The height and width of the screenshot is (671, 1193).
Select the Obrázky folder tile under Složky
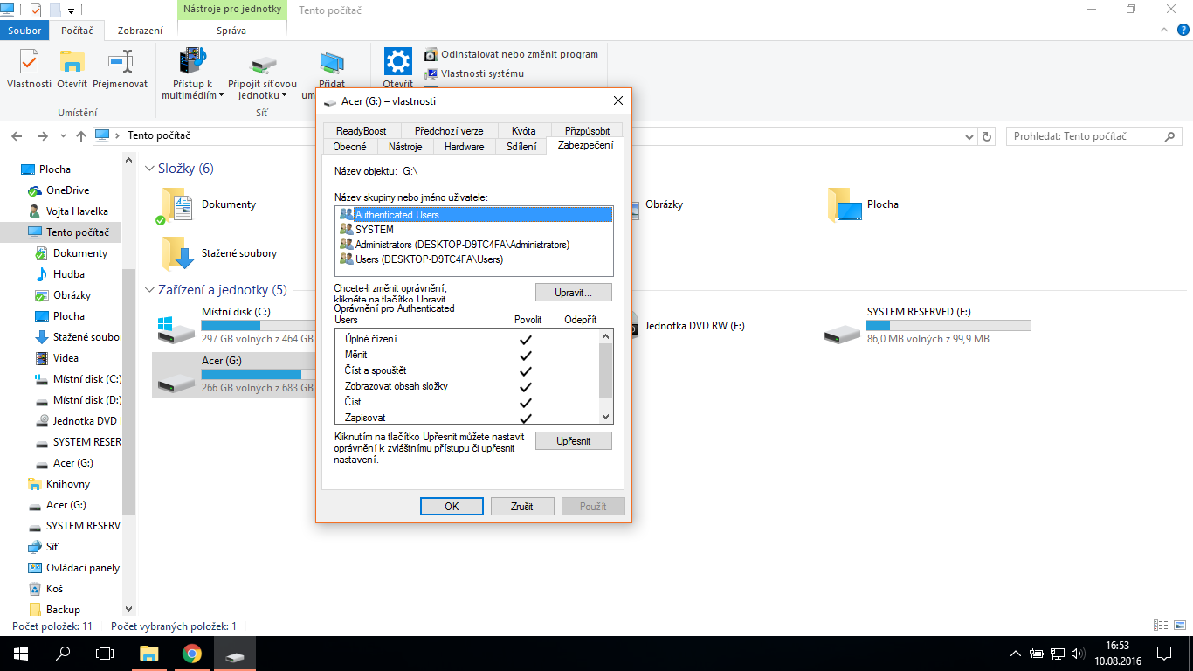click(x=664, y=205)
